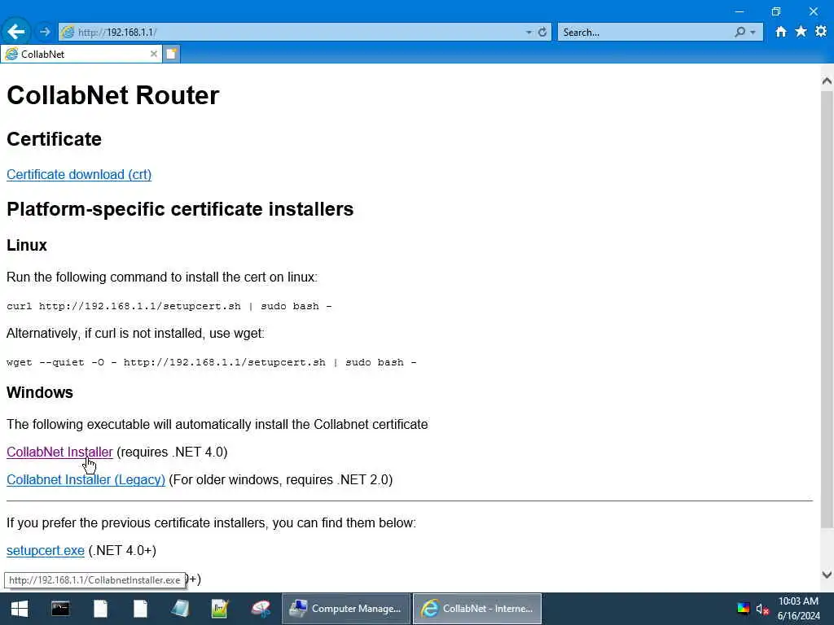Minimize the Internet Explorer window
The height and width of the screenshot is (625, 834).
point(740,11)
